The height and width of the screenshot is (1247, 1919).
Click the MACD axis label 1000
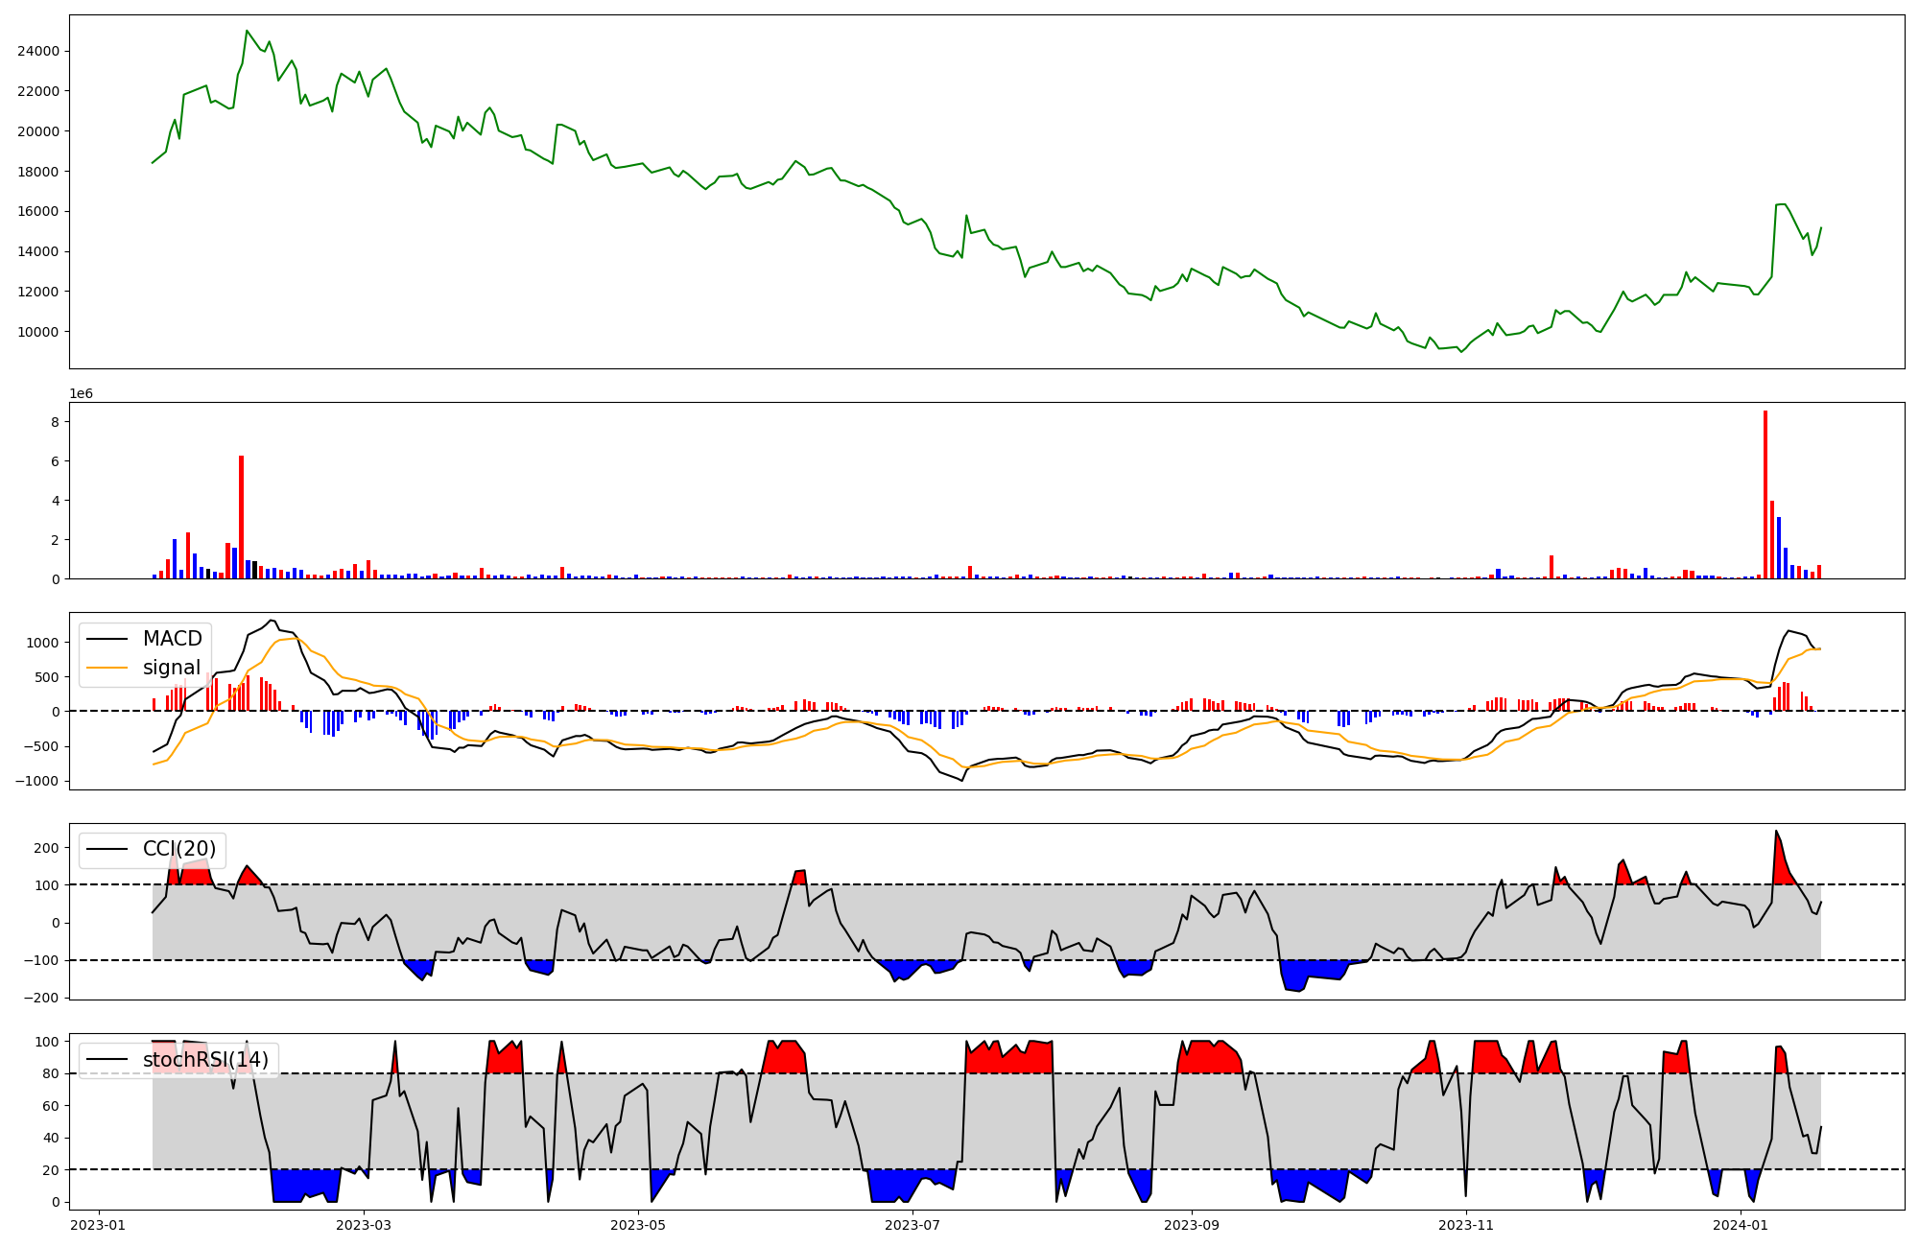(44, 643)
